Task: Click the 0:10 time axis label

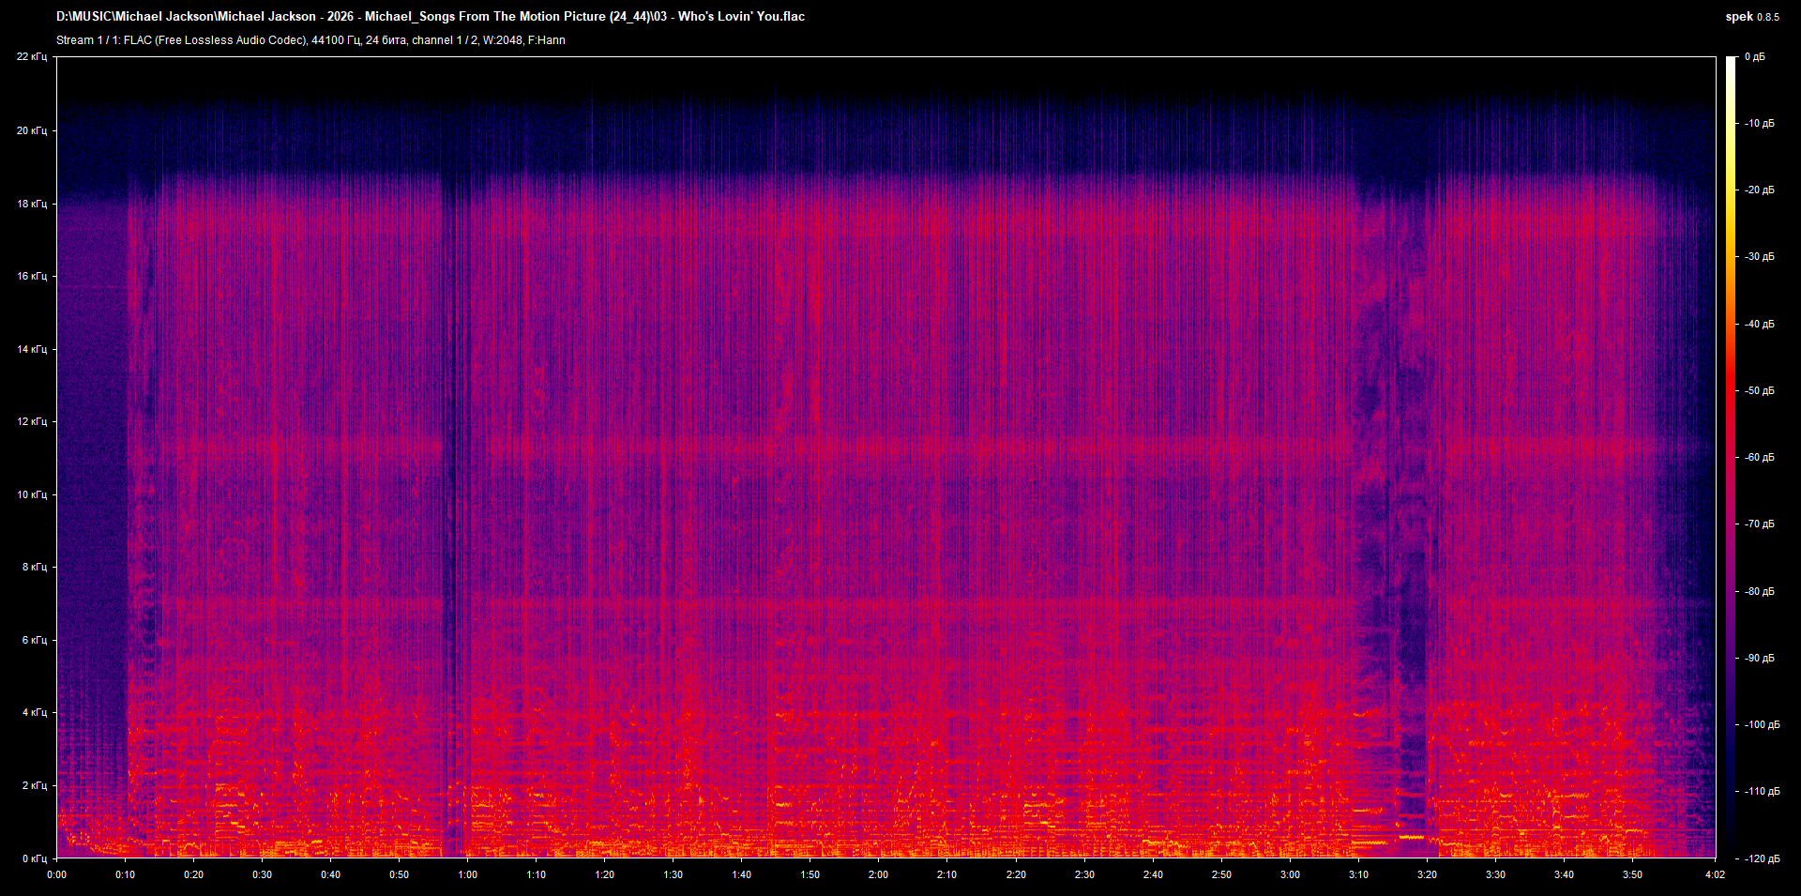Action: [x=125, y=874]
